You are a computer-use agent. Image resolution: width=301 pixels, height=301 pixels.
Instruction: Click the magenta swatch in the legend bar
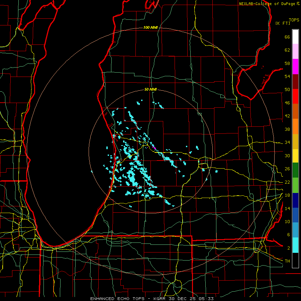(x=295, y=67)
